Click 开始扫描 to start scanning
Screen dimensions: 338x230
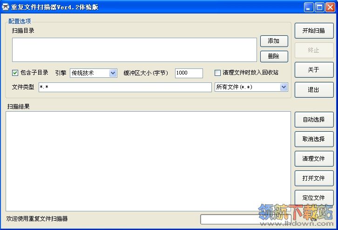314,31
